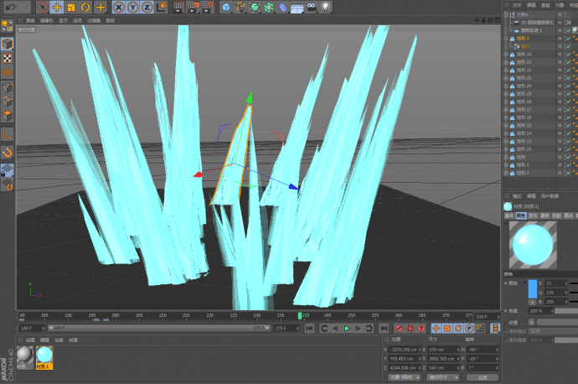578x384 pixels.
Task: Open the coordinate size mode dropdown
Action: click(x=443, y=377)
